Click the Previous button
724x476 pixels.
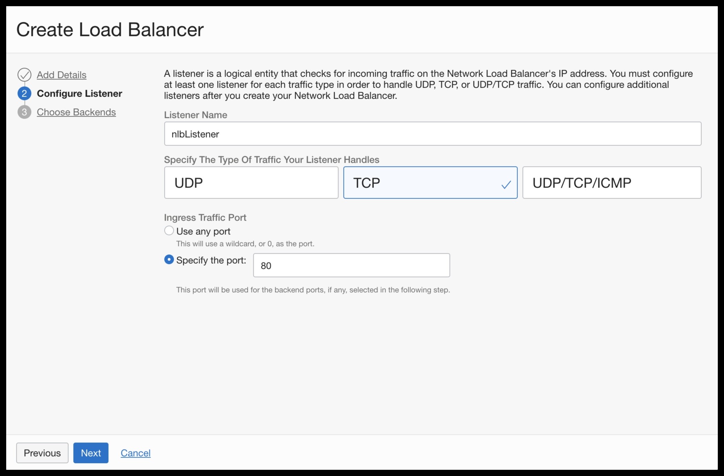(x=42, y=453)
